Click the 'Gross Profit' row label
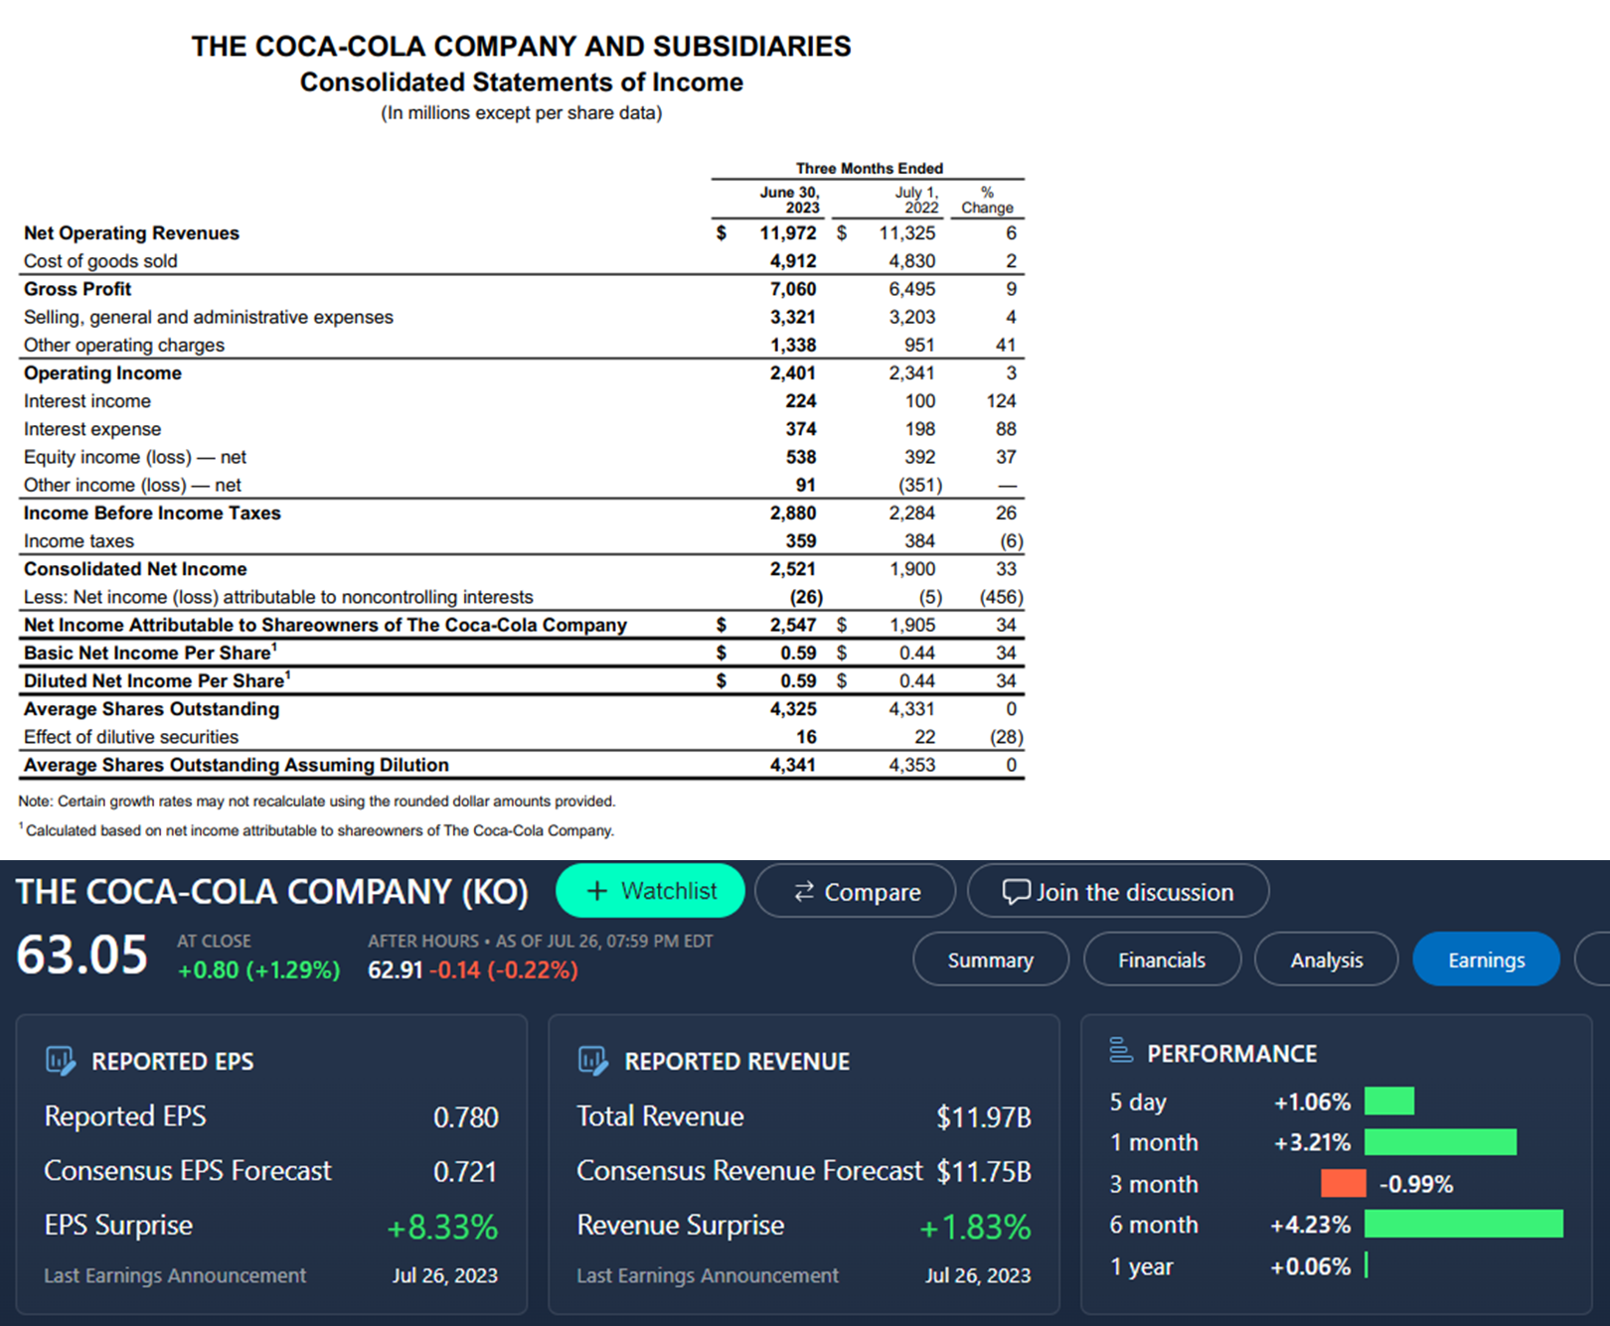Image resolution: width=1610 pixels, height=1326 pixels. 78,289
